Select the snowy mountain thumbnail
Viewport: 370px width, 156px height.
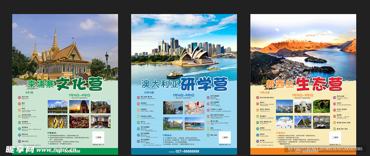pyautogui.click(x=284, y=122)
